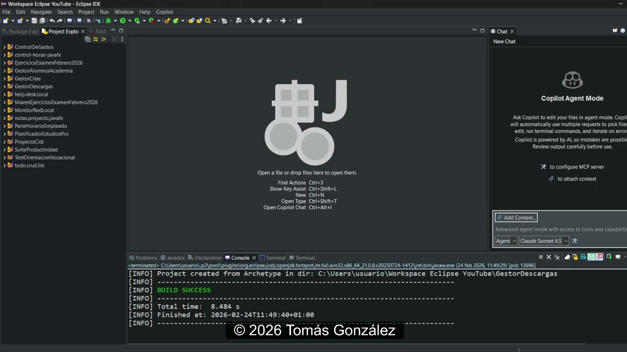Screen dimensions: 627x352
Task: Click the Redo arrow in the toolbar
Action: tap(60, 21)
